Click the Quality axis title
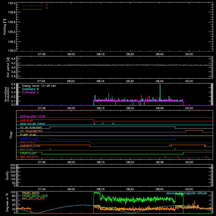Image resolution: width=216 pixels, height=216 pixels. point(7,175)
